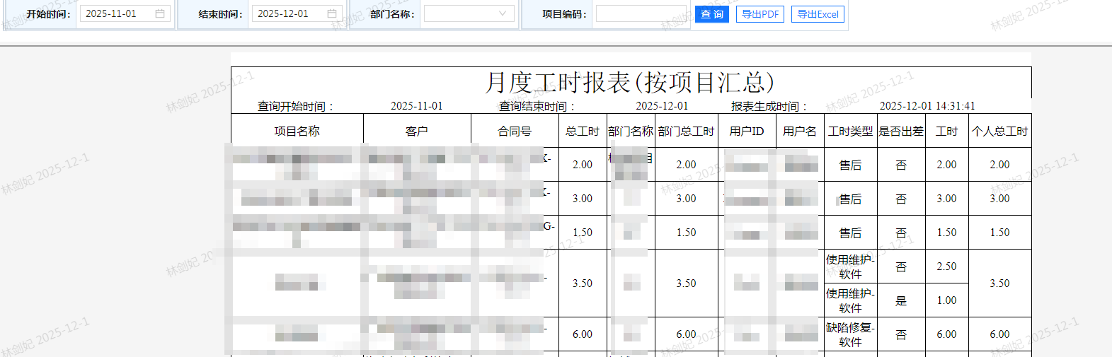
Task: Export report via 导出PDF button
Action: [760, 14]
